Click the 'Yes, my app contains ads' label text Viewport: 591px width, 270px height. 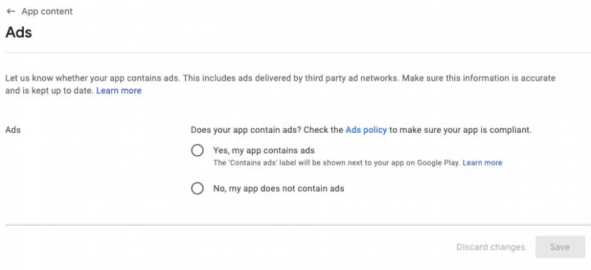point(263,150)
